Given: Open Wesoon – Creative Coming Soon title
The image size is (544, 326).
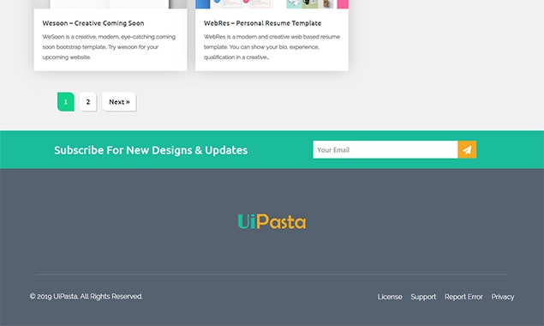Looking at the screenshot, I should click(x=93, y=23).
